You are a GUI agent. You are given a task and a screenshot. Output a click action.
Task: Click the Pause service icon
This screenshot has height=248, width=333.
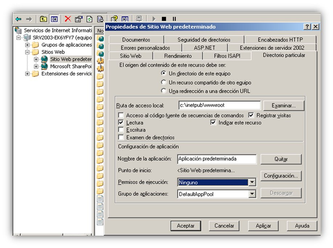click(174, 19)
